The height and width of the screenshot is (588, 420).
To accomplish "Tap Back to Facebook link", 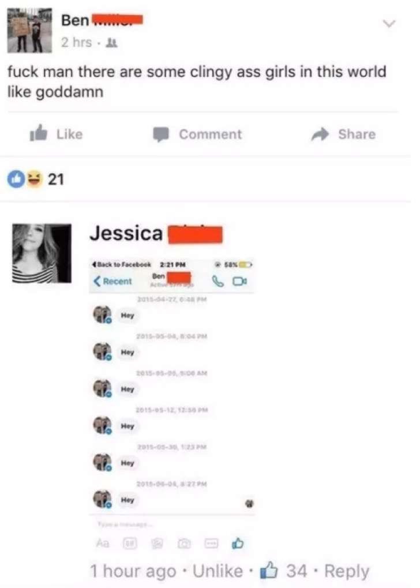I will [x=121, y=264].
